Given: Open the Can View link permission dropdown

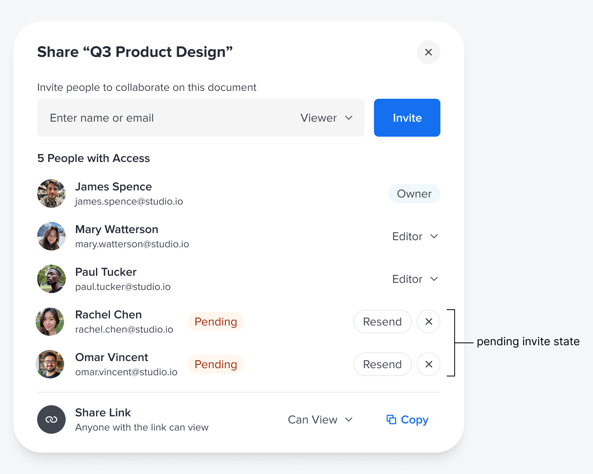Looking at the screenshot, I should pyautogui.click(x=320, y=419).
